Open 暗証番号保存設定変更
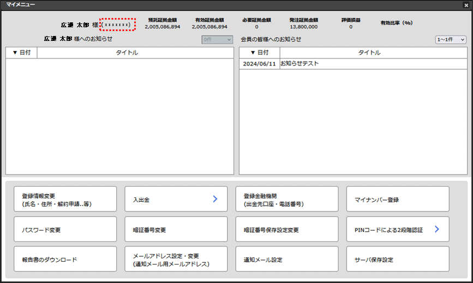Screen dimensions: 473x283 (x=287, y=230)
